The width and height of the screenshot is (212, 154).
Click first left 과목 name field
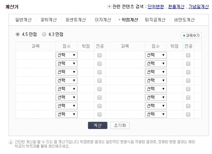pyautogui.click(x=36, y=55)
